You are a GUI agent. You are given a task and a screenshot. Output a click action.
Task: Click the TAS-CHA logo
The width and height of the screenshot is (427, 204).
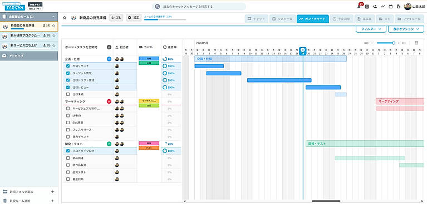tap(13, 7)
